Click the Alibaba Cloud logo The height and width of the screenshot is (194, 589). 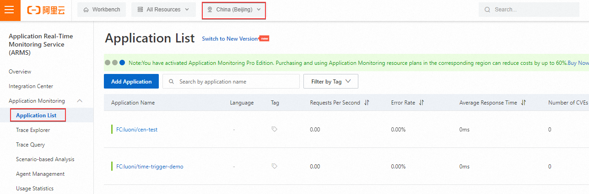point(46,10)
